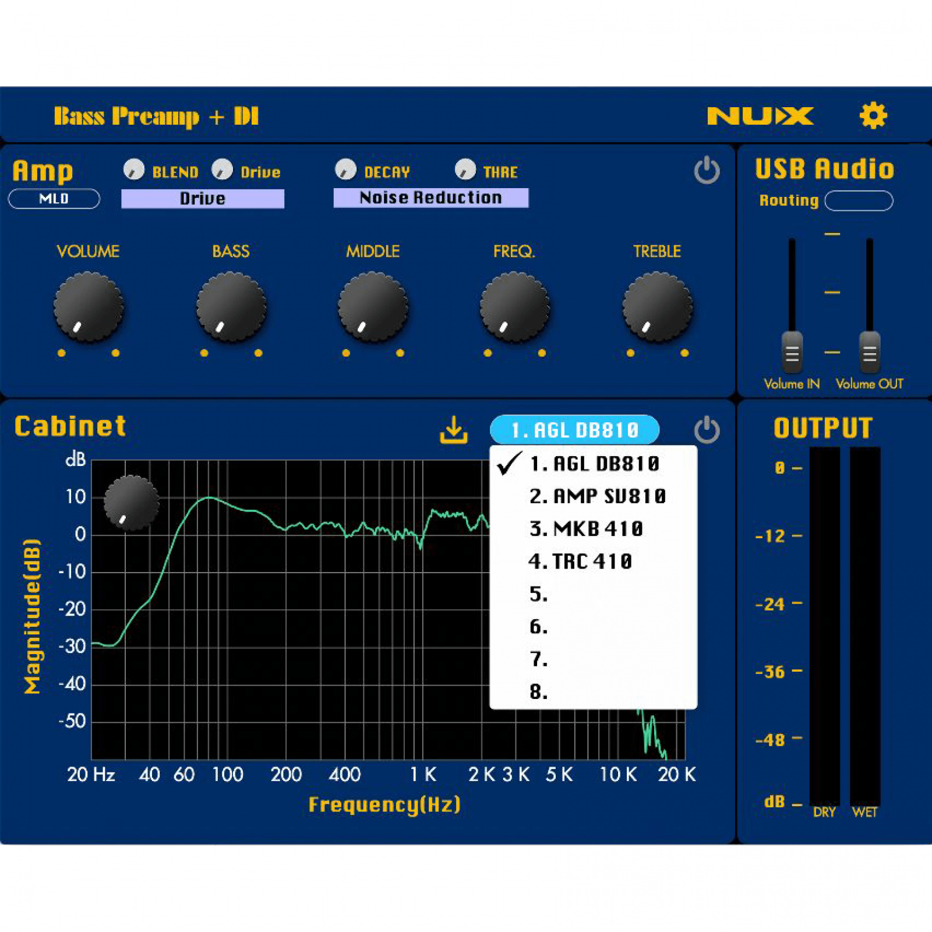Select 2. AMP SV810 from cabinet list
The image size is (932, 932).
pyautogui.click(x=597, y=496)
